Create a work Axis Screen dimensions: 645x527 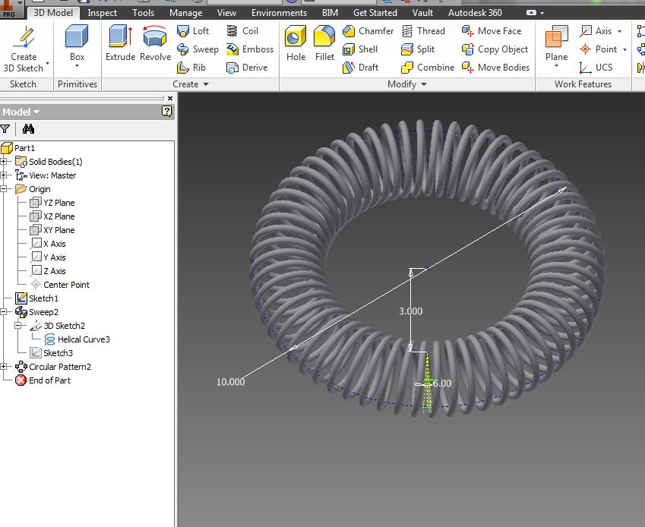pyautogui.click(x=595, y=31)
